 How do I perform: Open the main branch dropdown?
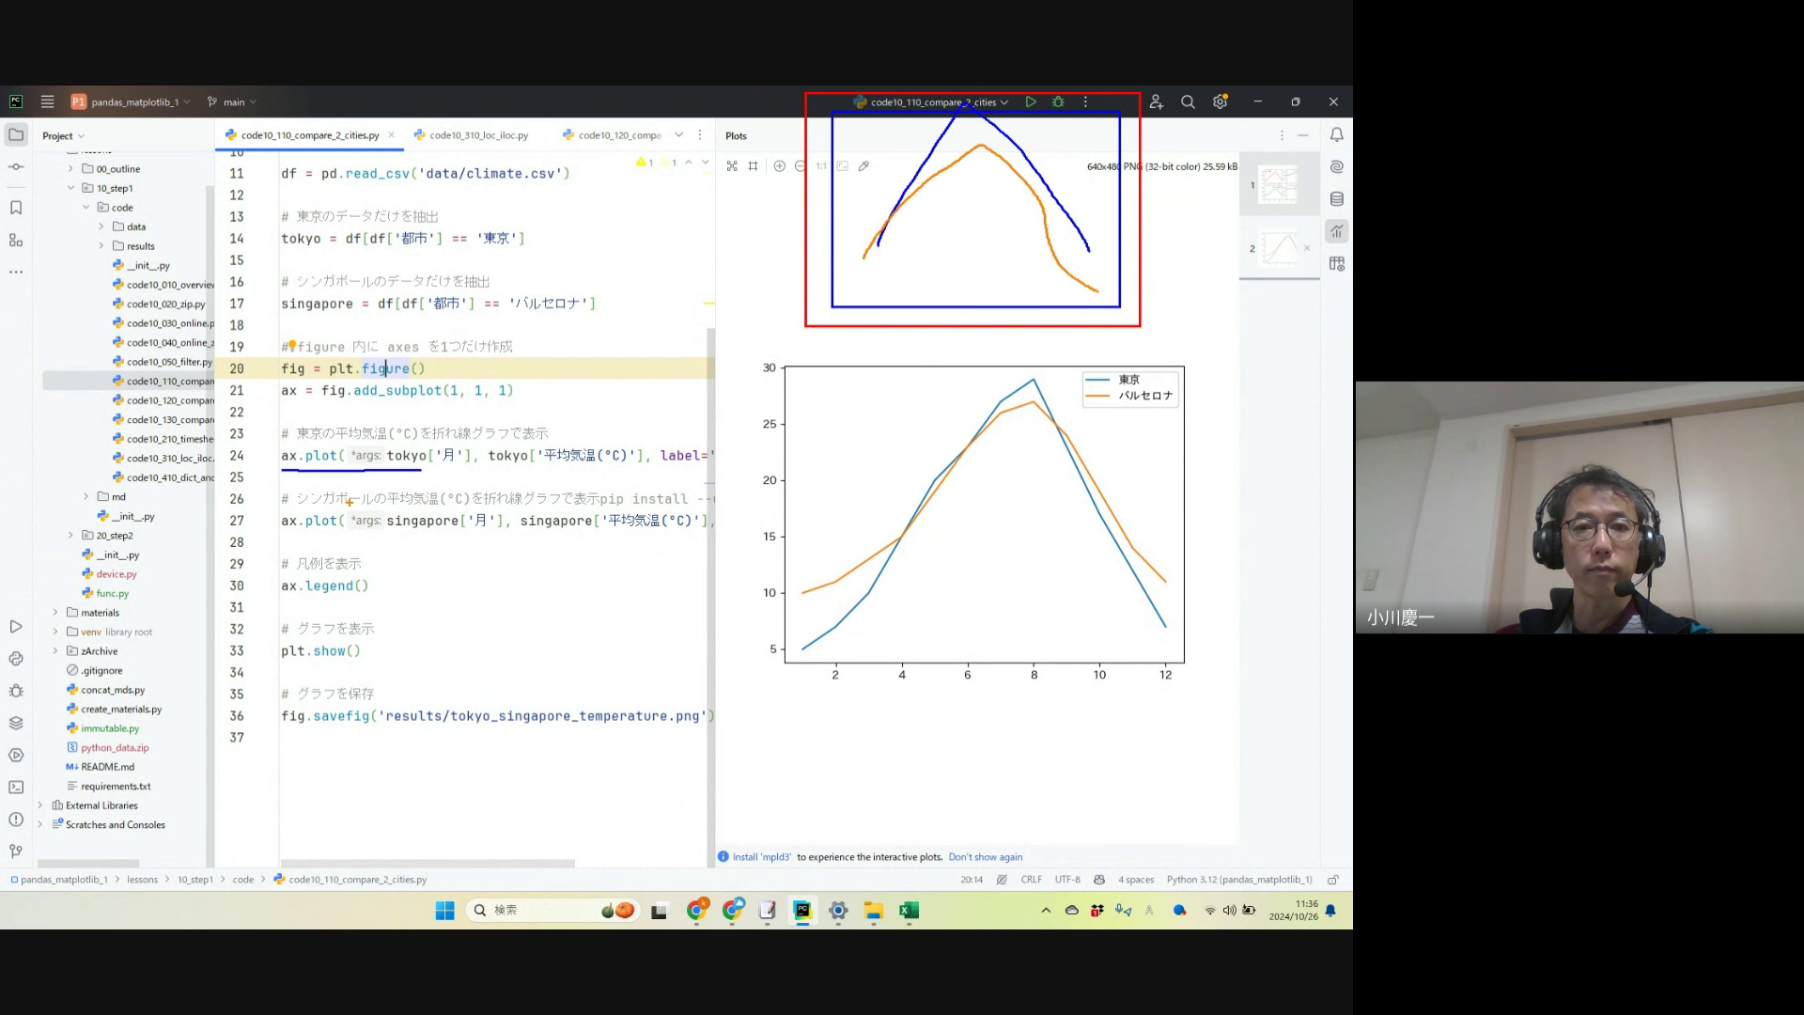point(232,101)
